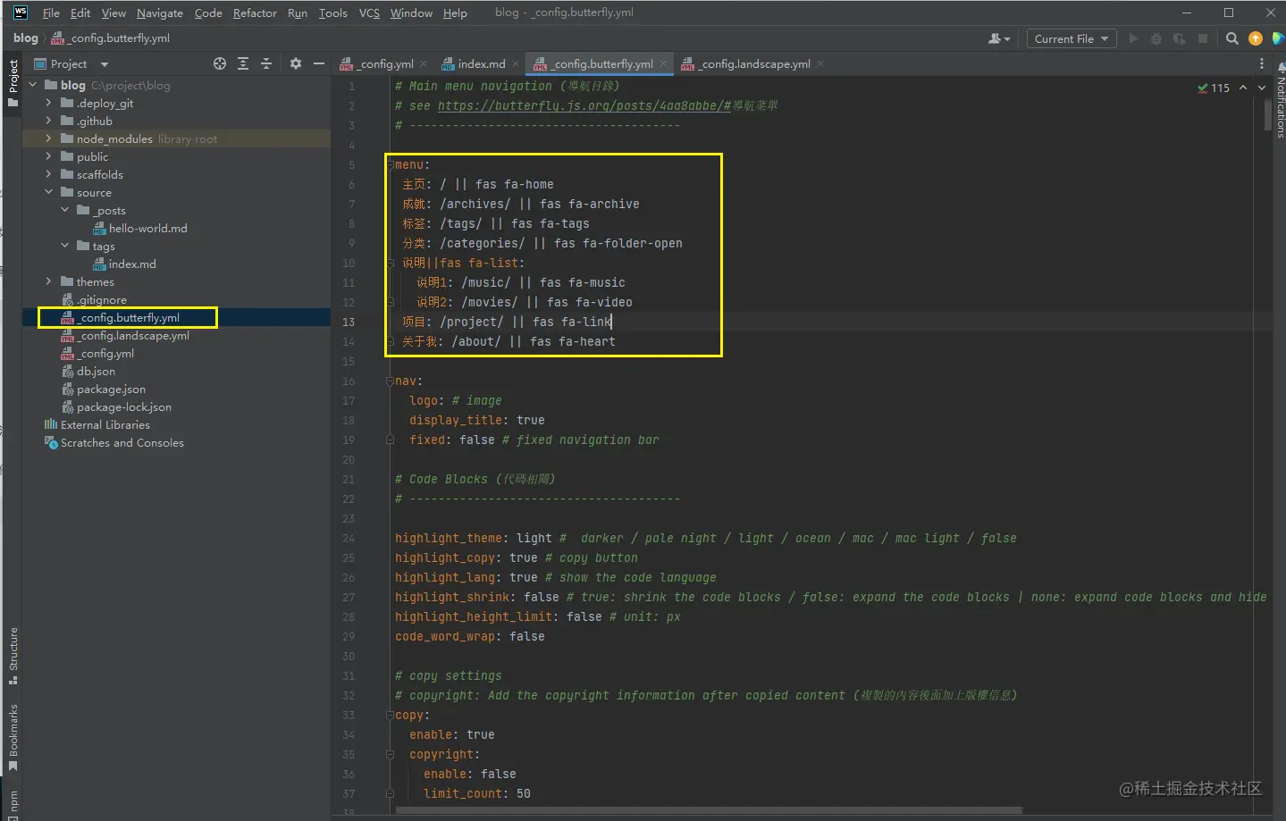
Task: Select hello-world.md in the project tree
Action: tap(148, 228)
